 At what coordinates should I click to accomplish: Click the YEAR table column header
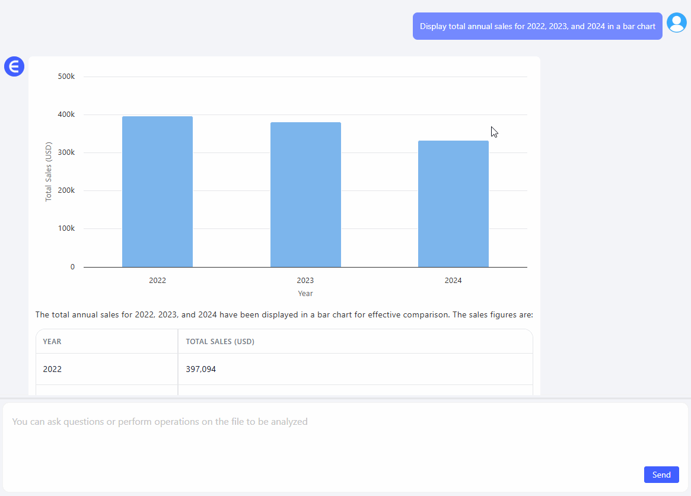[x=52, y=342]
